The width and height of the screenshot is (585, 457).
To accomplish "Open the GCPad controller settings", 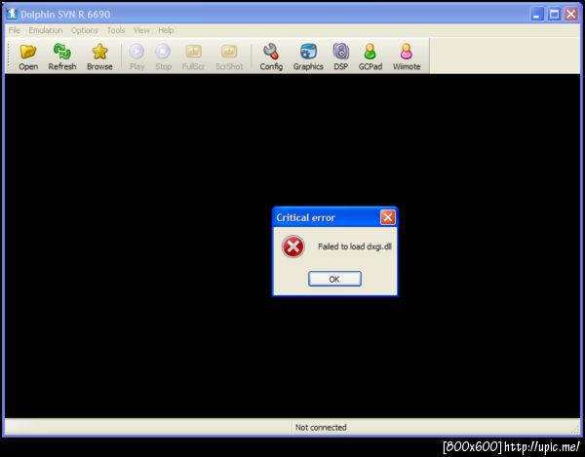I will [370, 57].
